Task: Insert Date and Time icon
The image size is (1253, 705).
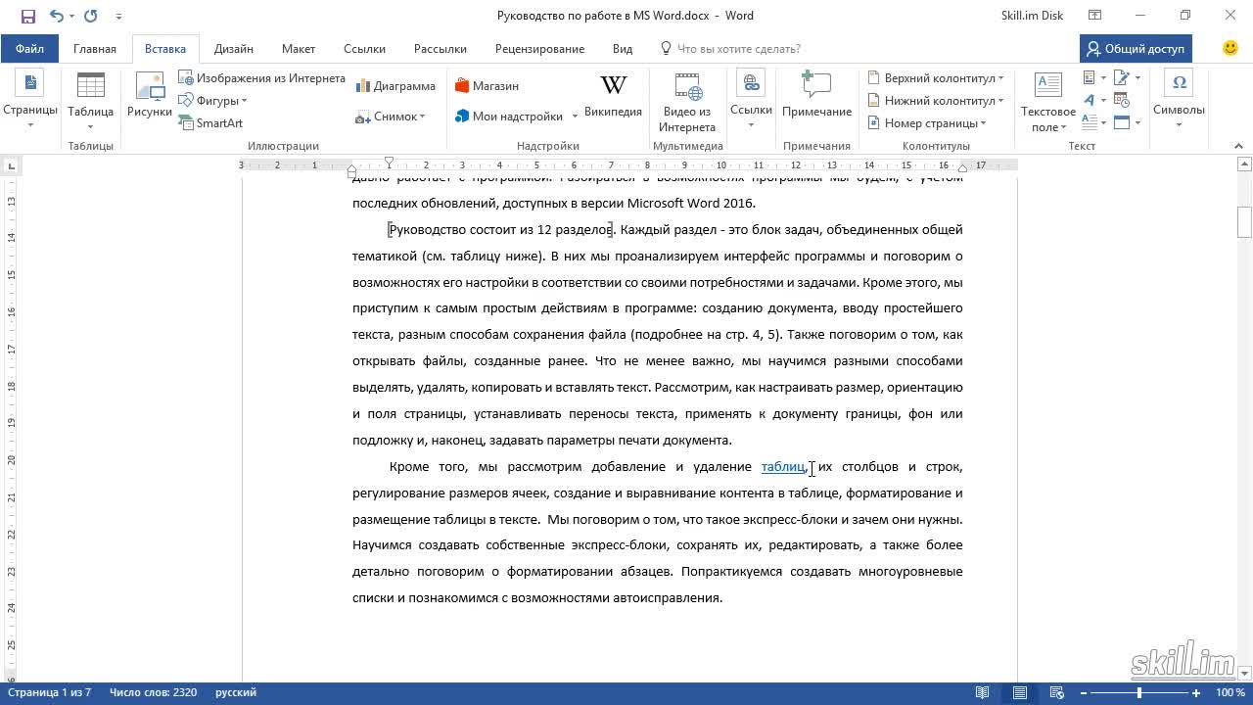Action: pyautogui.click(x=1122, y=100)
